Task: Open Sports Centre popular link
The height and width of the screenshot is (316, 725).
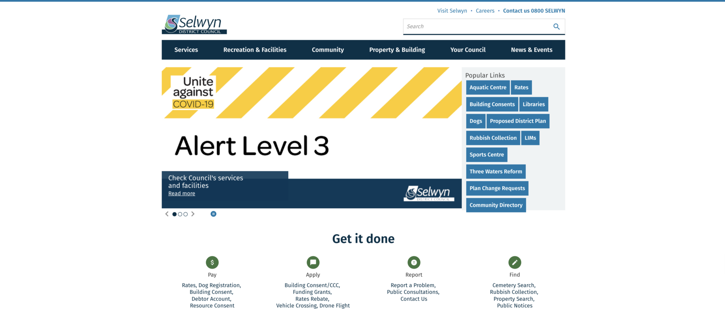Action: pos(487,155)
